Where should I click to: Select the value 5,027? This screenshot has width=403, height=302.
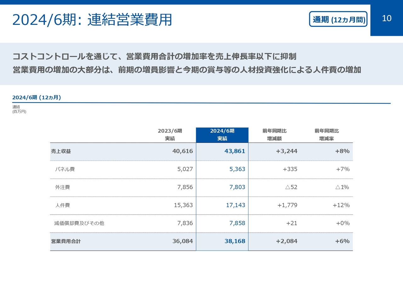[185, 169]
